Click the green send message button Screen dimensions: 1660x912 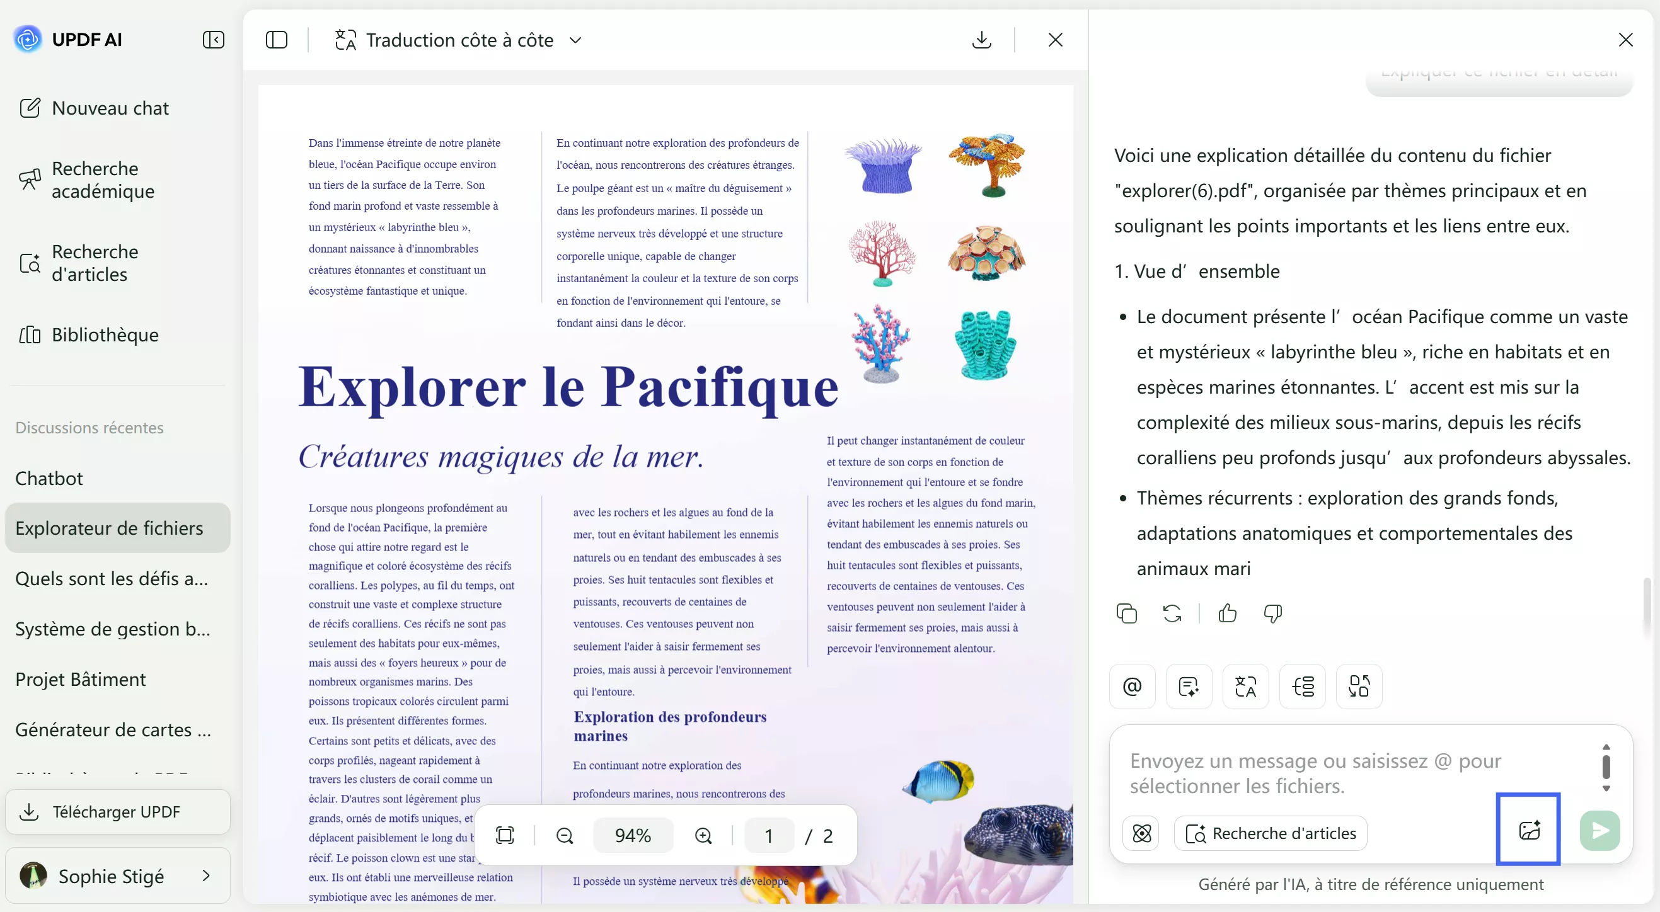(1599, 831)
